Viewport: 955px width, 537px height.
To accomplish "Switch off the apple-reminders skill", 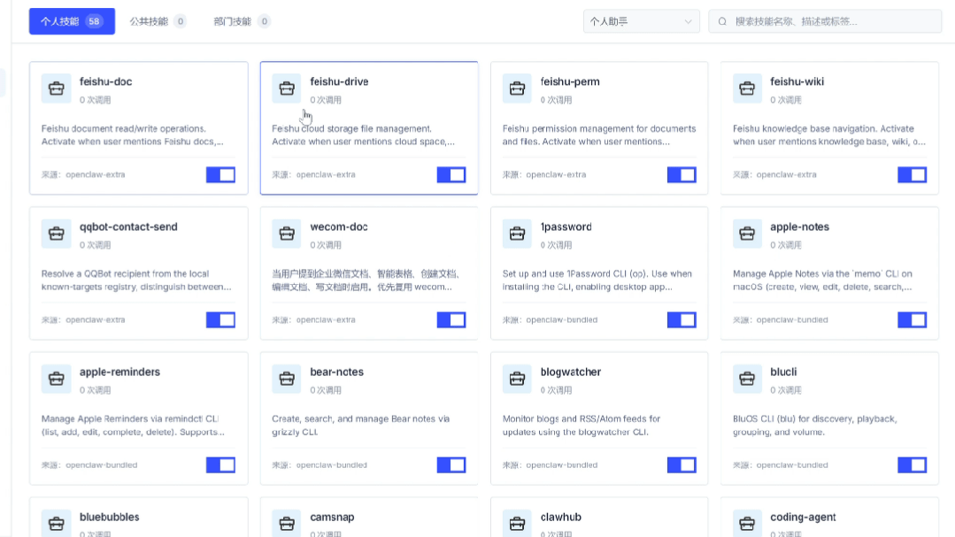I will (x=220, y=464).
